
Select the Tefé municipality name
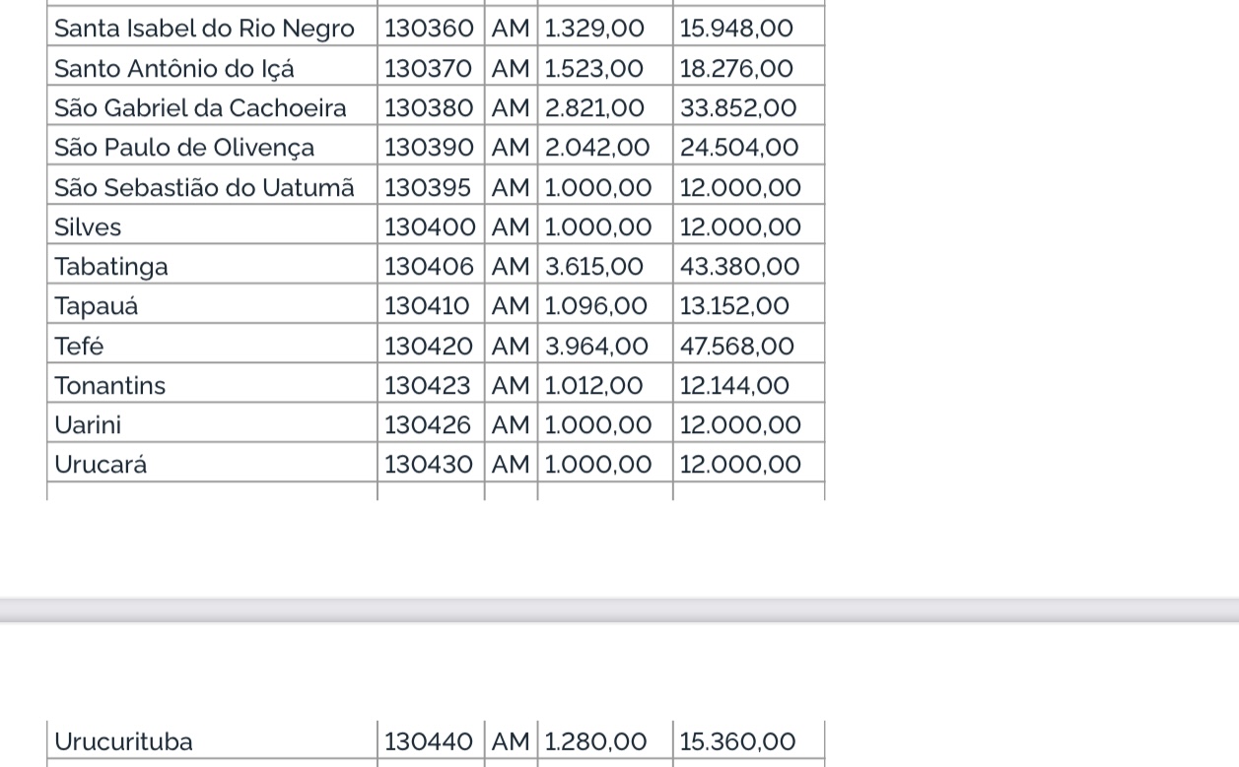pos(79,346)
